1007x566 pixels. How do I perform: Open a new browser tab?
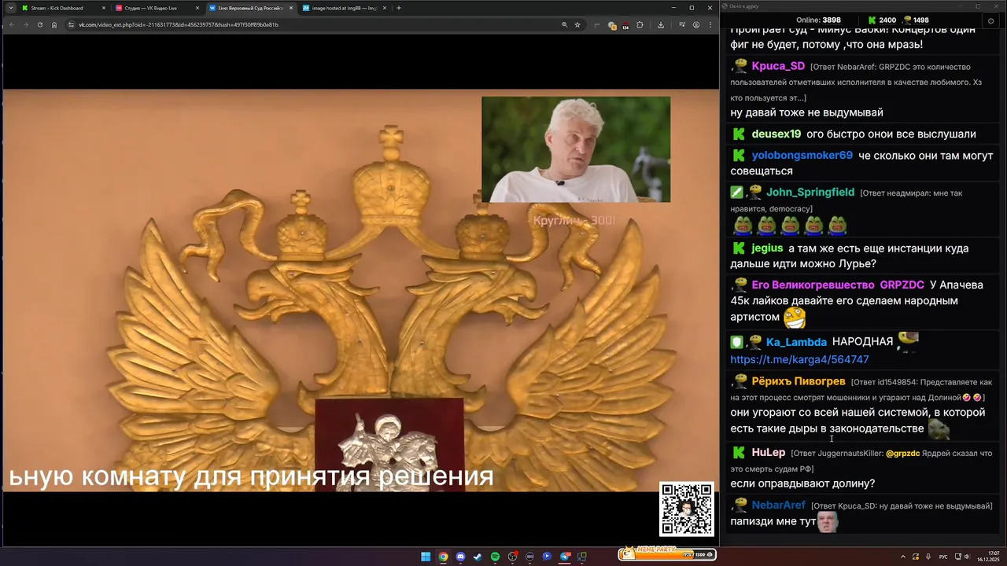pos(399,8)
